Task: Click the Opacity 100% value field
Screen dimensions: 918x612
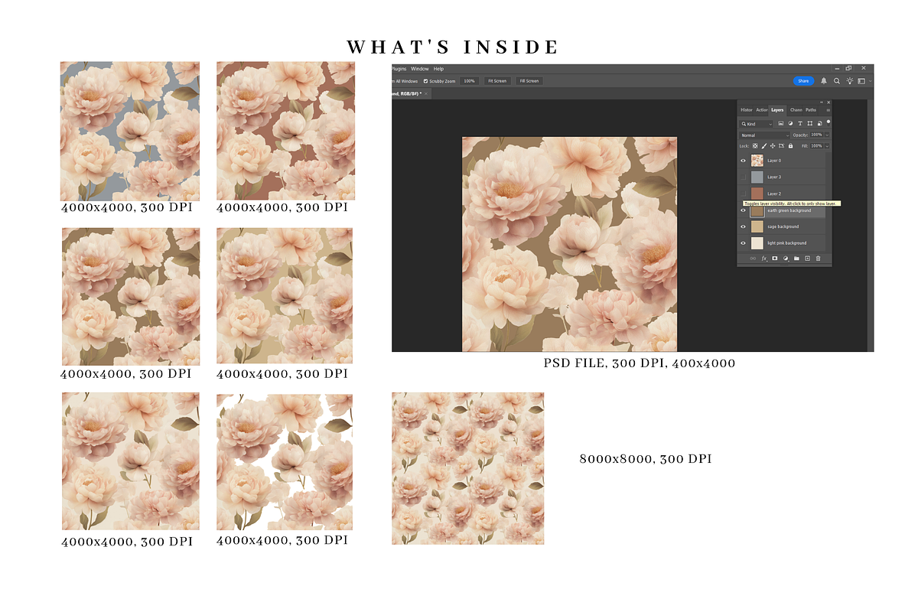Action: 816,135
